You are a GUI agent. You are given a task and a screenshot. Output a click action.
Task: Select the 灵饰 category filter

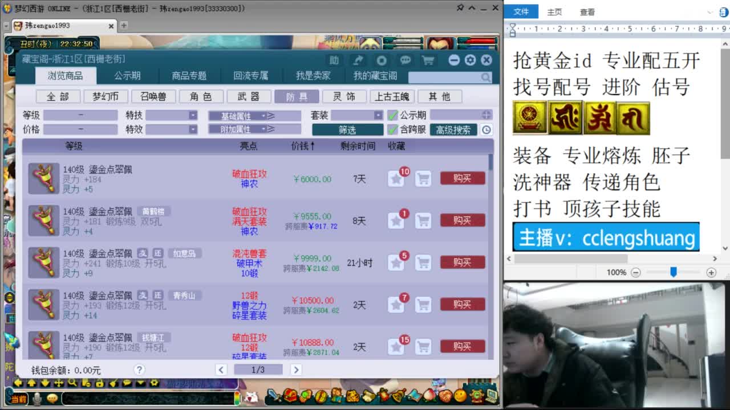pyautogui.click(x=344, y=97)
